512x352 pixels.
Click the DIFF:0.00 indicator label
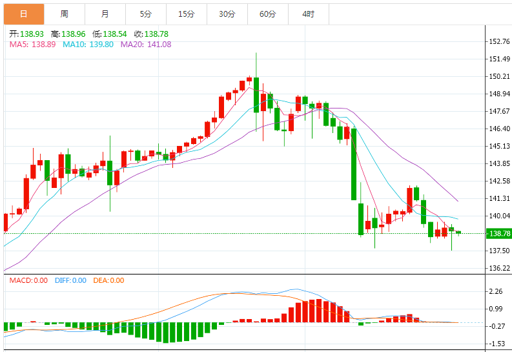(70, 280)
